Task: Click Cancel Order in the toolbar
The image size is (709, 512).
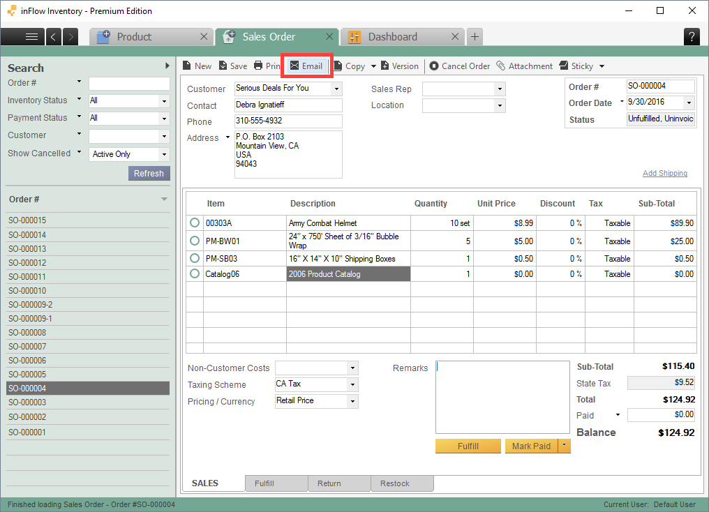Action: pyautogui.click(x=459, y=66)
